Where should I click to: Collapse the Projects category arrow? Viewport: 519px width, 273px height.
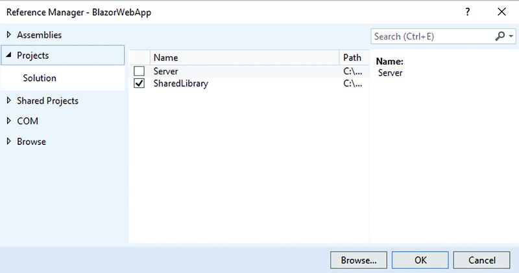point(9,55)
